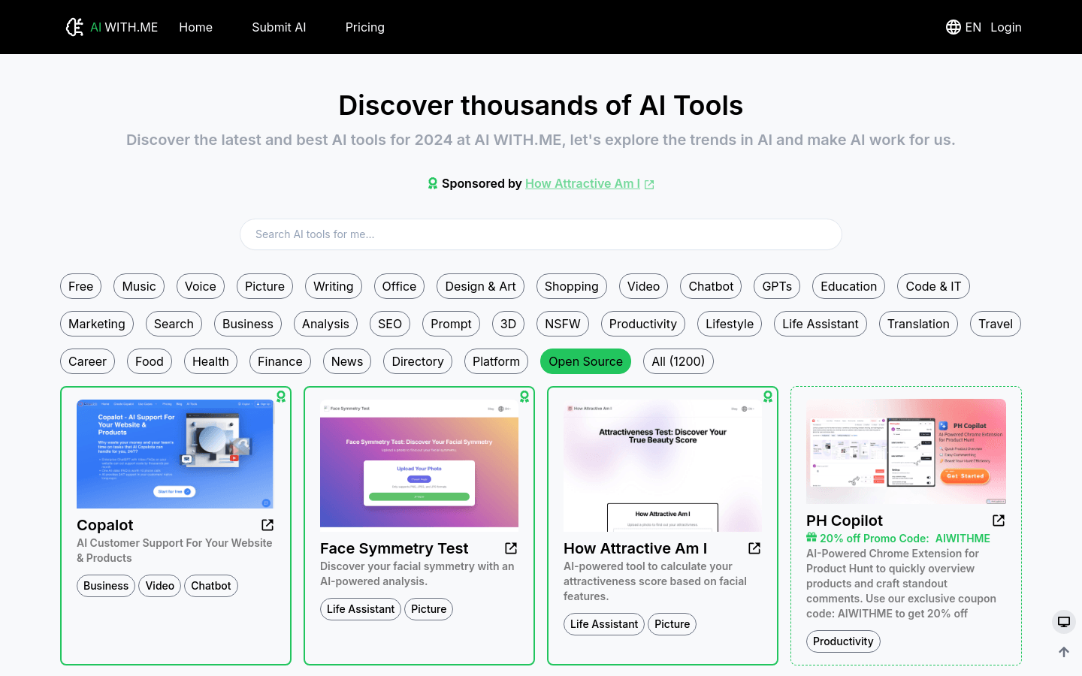Show the Travel category
1082x676 pixels.
[996, 324]
